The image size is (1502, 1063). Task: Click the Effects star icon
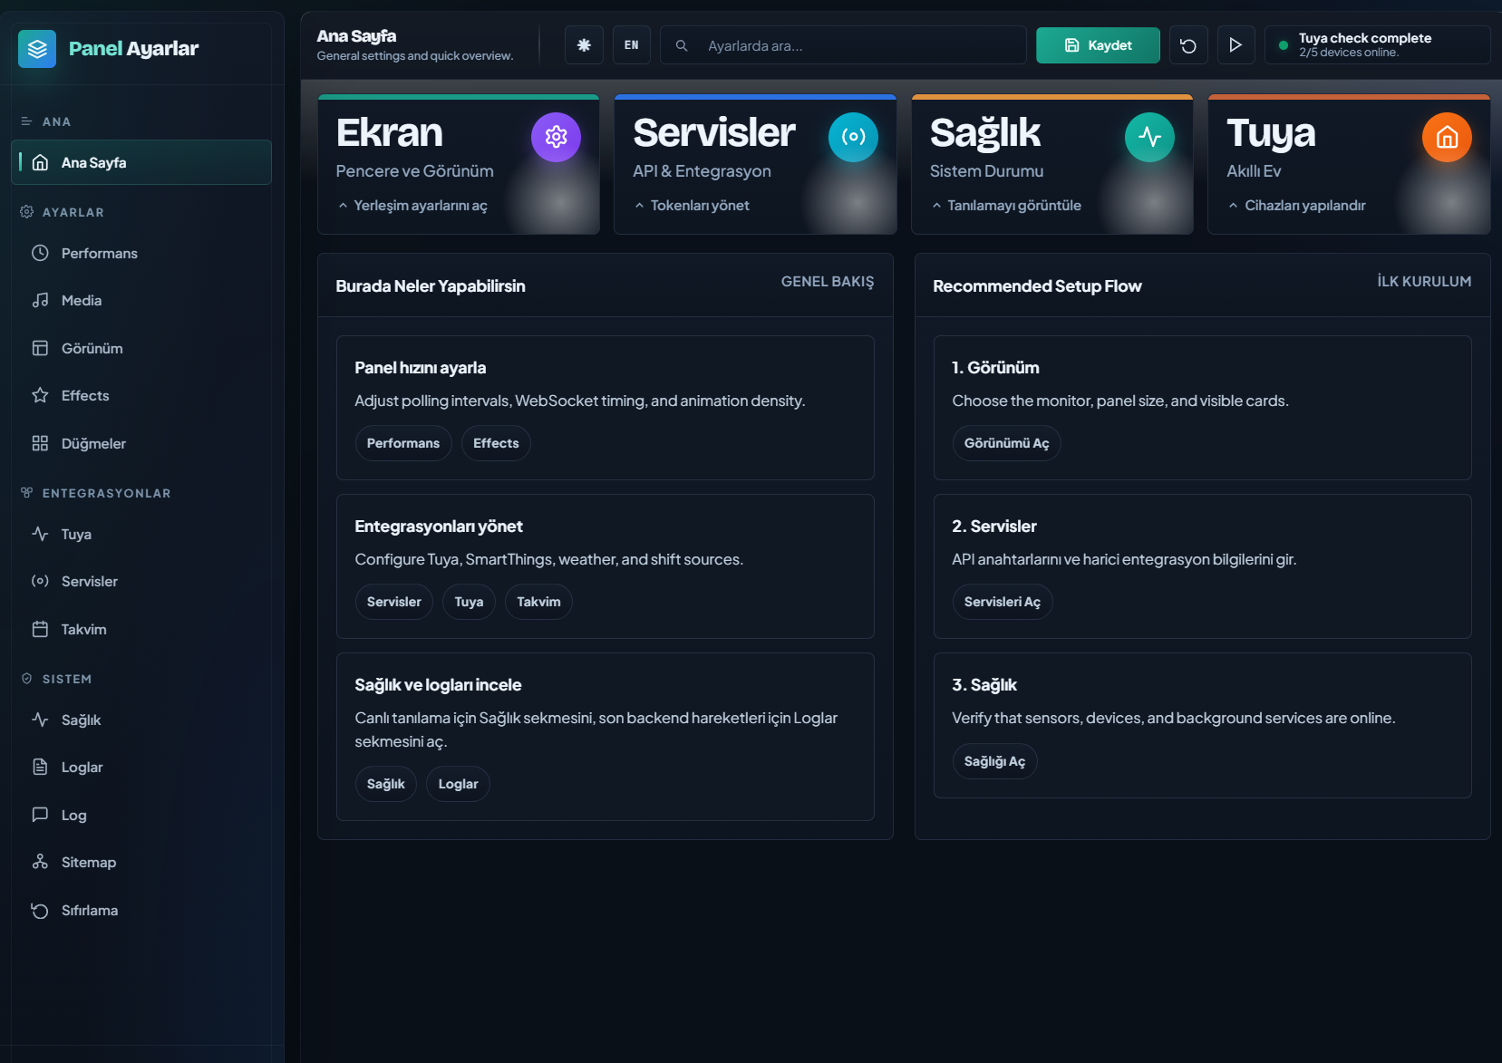(x=40, y=395)
